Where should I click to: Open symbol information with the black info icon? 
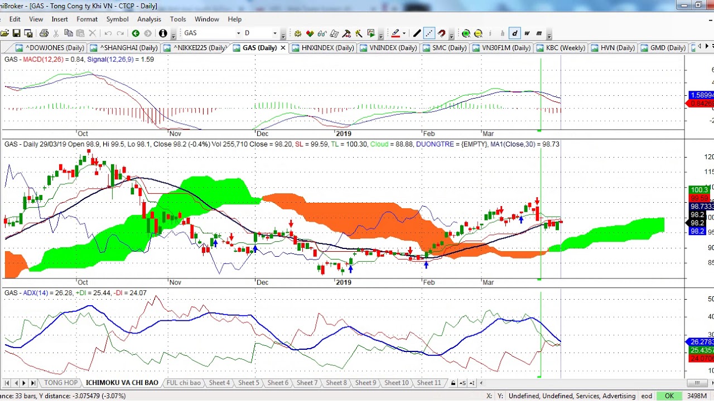163,33
